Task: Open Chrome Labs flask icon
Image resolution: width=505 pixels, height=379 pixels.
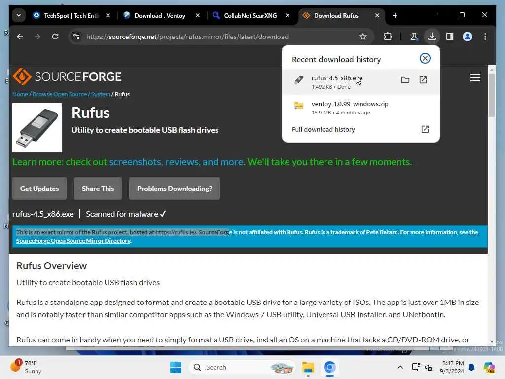Action: coord(414,37)
